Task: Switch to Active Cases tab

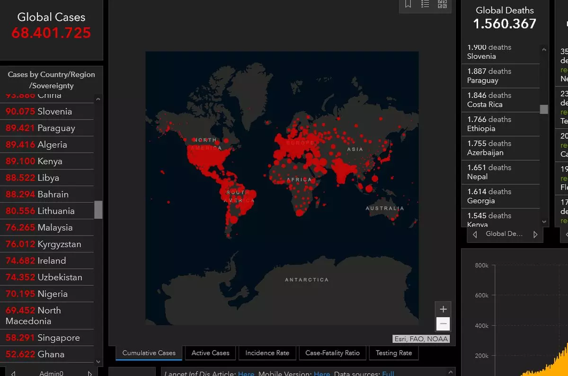Action: pyautogui.click(x=210, y=353)
